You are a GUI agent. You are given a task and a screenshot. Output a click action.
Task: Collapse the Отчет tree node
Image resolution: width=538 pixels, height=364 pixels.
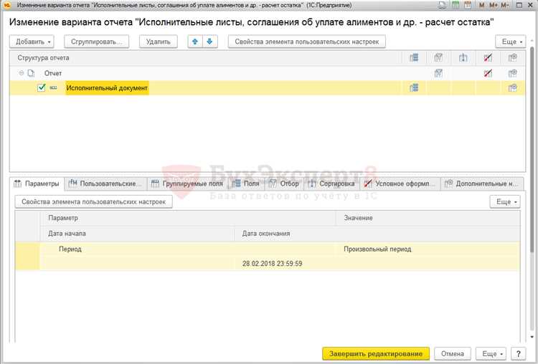[21, 73]
